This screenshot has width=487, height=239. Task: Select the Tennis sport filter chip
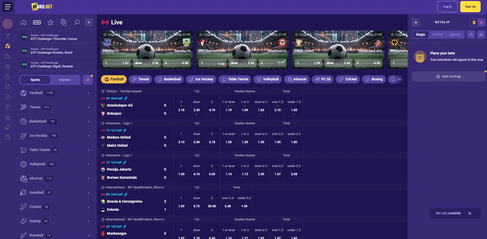[141, 79]
